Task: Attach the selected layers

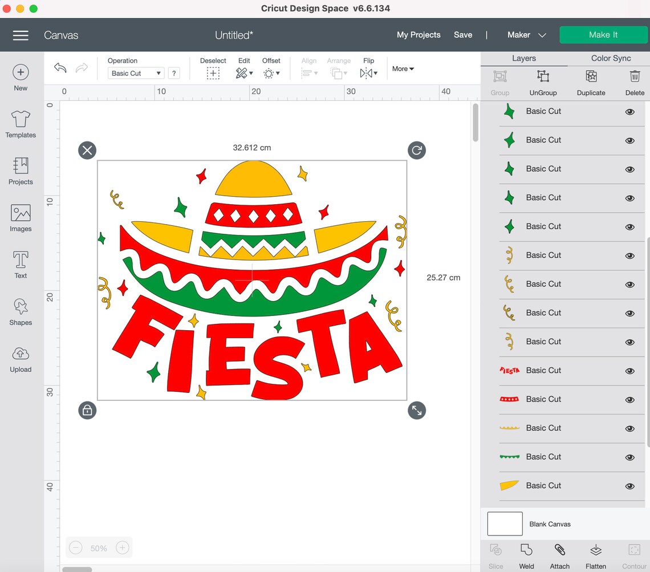Action: click(559, 554)
